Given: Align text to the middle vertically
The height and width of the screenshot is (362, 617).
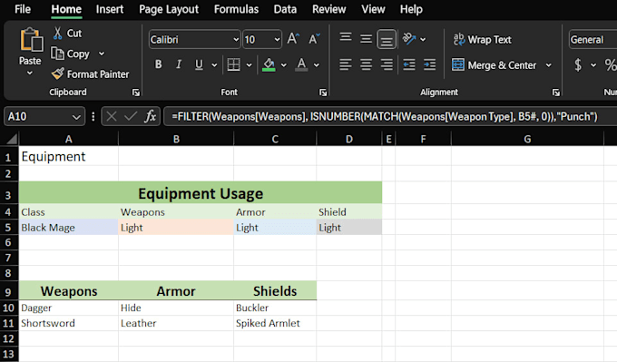Looking at the screenshot, I should click(366, 39).
